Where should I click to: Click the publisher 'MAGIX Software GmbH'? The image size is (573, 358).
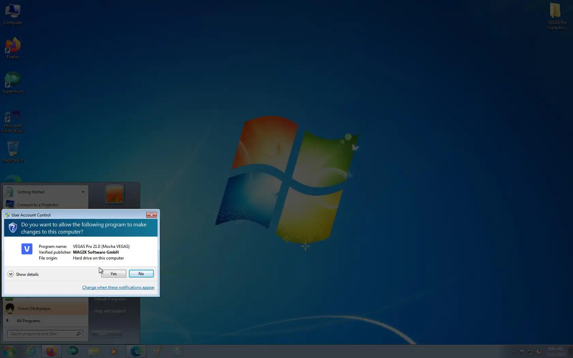coord(96,252)
